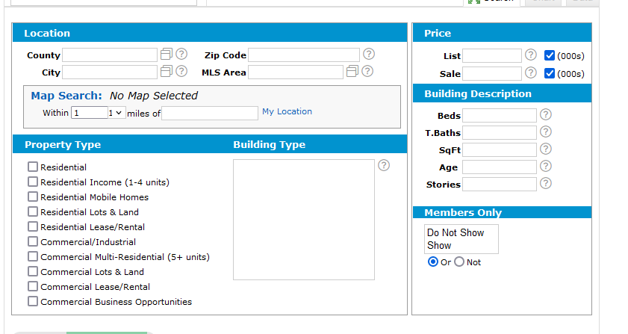This screenshot has width=628, height=334.
Task: Check Residential Income (1-4 units)
Action: tap(33, 182)
